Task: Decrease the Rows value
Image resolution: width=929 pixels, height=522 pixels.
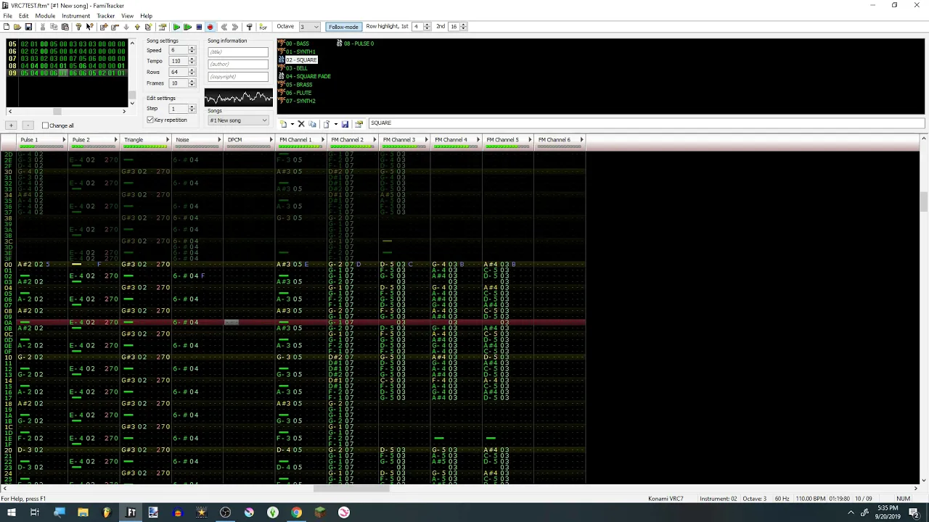Action: coord(192,75)
